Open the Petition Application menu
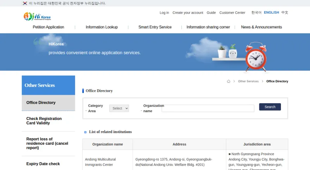 48,27
